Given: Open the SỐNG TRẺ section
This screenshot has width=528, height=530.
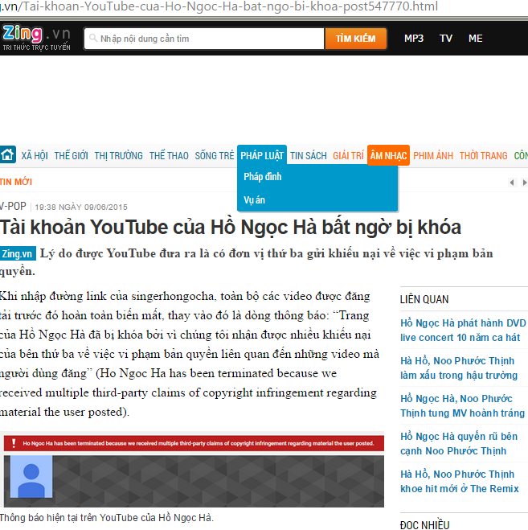Looking at the screenshot, I should [214, 155].
